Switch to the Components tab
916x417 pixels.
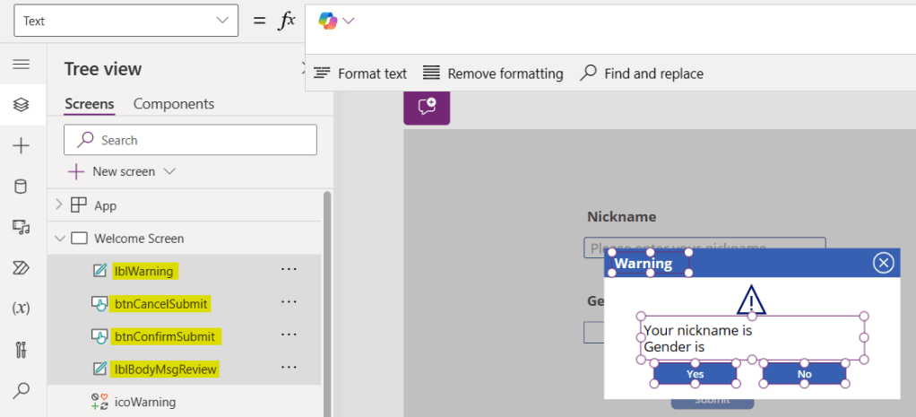(x=174, y=104)
